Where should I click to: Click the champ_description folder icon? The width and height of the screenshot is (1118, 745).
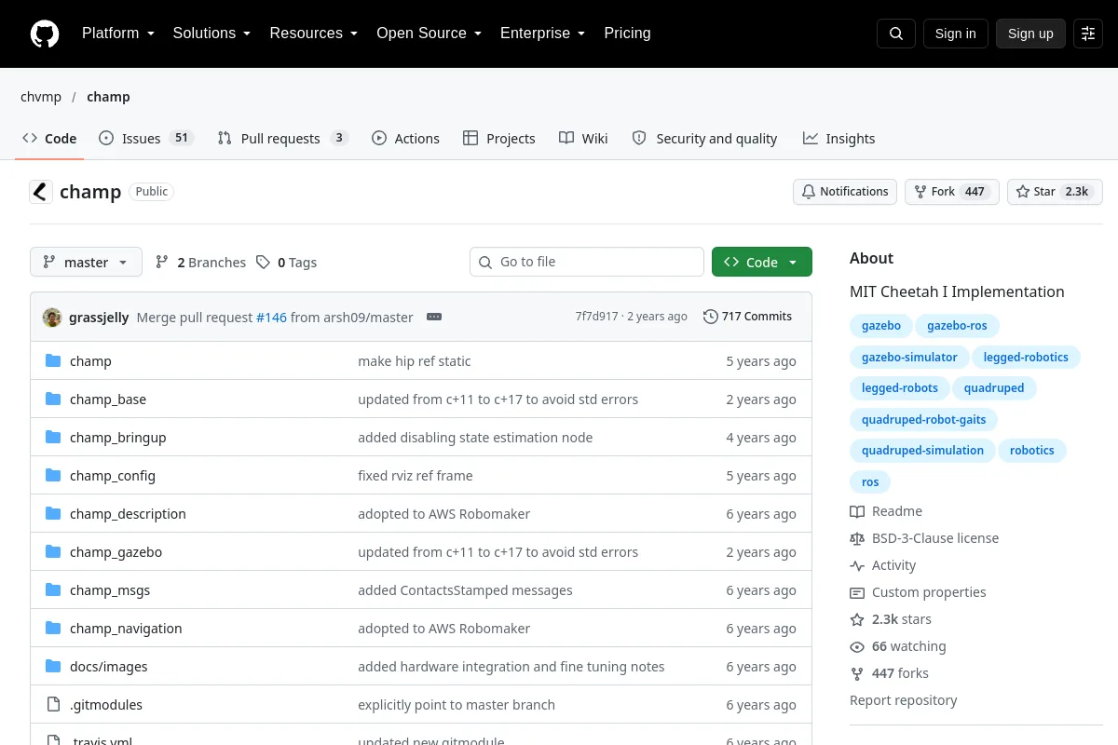coord(53,513)
